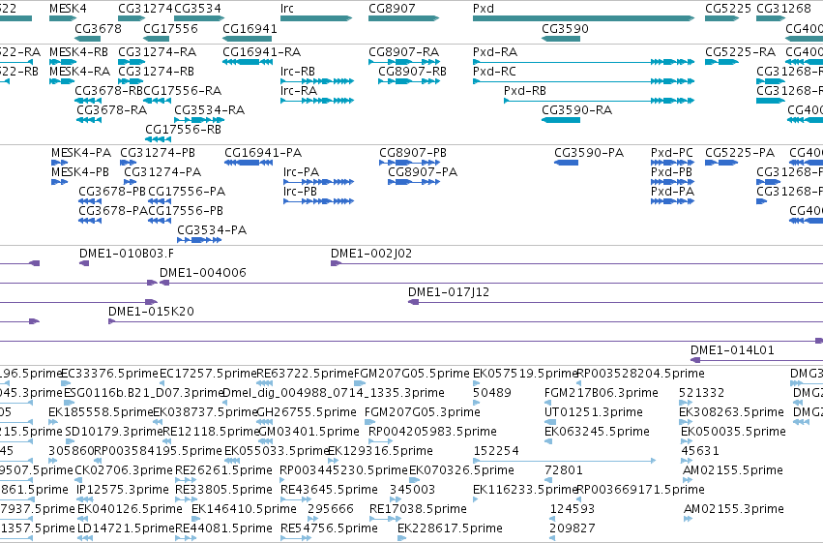Click the CG3590 gene label
This screenshot has width=823, height=543.
point(566,28)
